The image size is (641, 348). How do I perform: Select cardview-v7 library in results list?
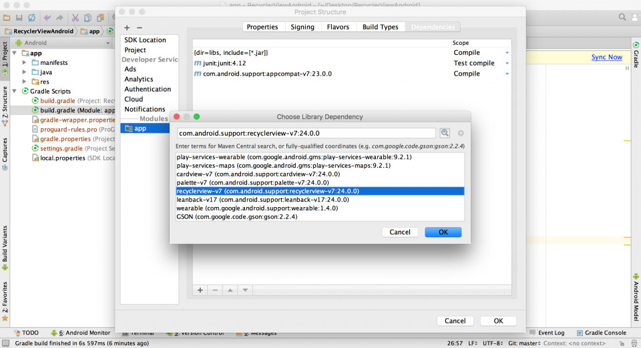(320, 174)
